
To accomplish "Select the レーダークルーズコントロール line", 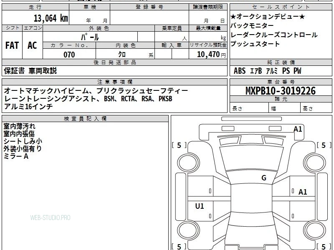I will tap(274, 35).
